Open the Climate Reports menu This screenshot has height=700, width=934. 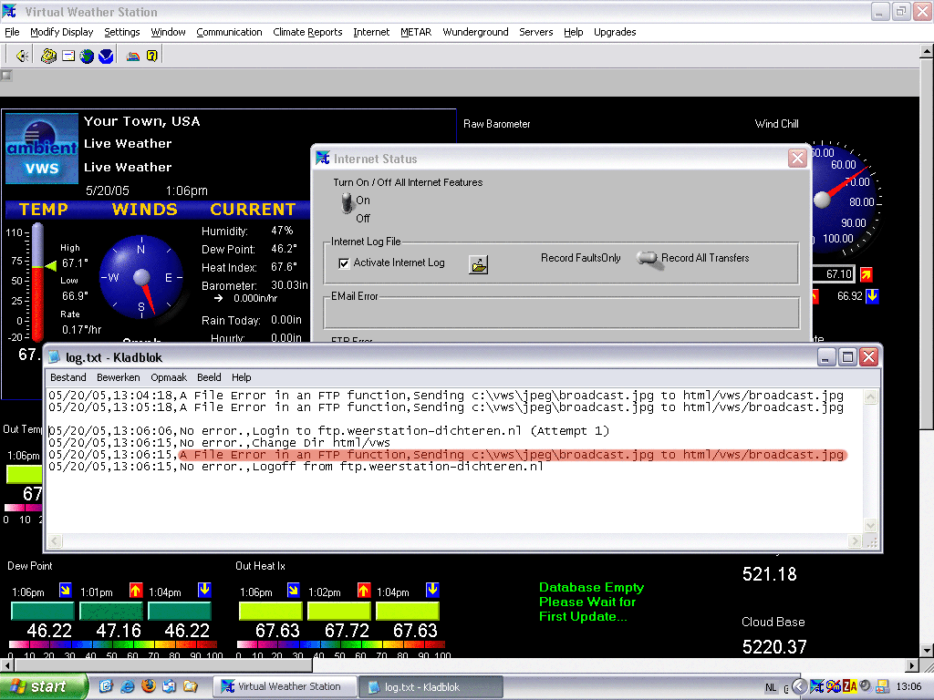pos(307,32)
